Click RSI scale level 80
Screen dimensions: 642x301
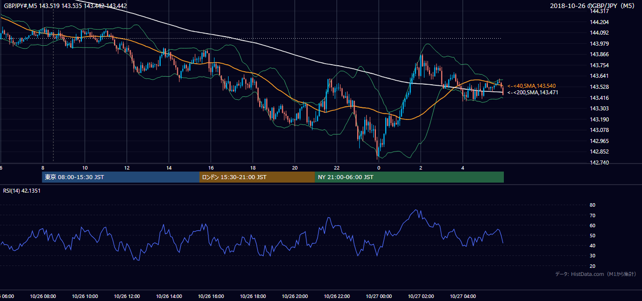pyautogui.click(x=593, y=205)
